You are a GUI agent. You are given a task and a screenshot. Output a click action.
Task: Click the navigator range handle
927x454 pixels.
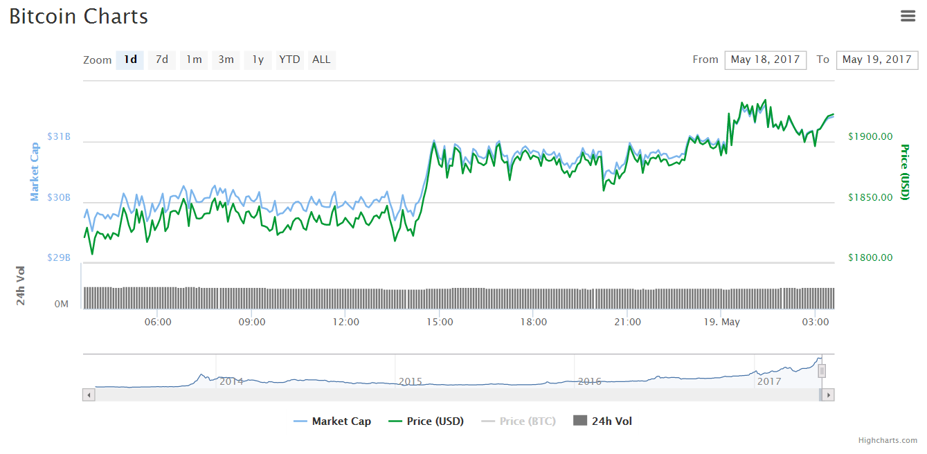821,371
